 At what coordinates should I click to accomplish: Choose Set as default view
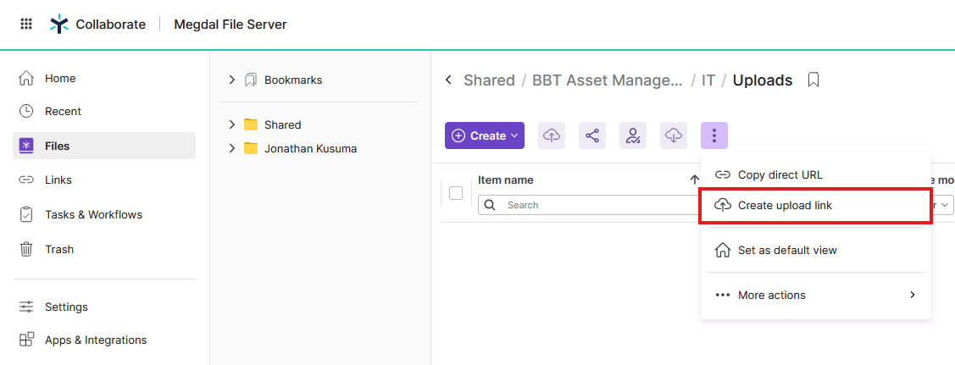click(x=815, y=250)
